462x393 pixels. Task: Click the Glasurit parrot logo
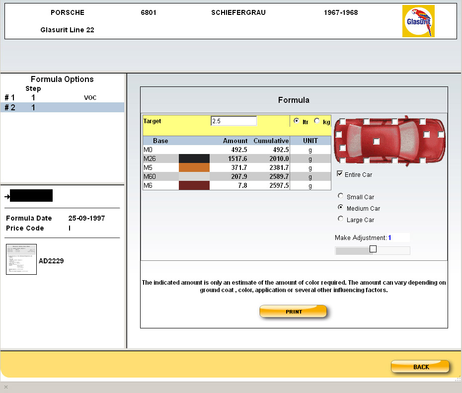point(418,21)
